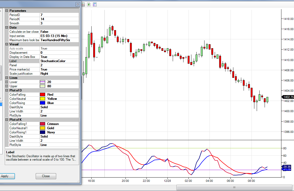Image resolution: width=294 pixels, height=191 pixels.
Task: Expand the Upper line settings
Action: [x=7, y=86]
